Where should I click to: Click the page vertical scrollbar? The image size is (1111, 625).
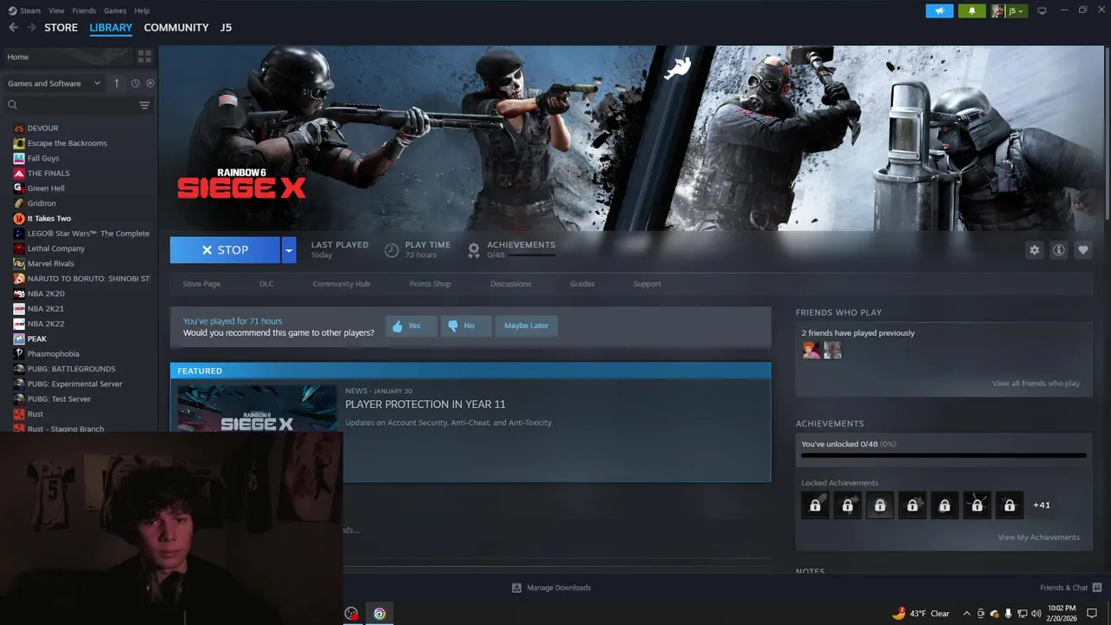coord(1108,135)
